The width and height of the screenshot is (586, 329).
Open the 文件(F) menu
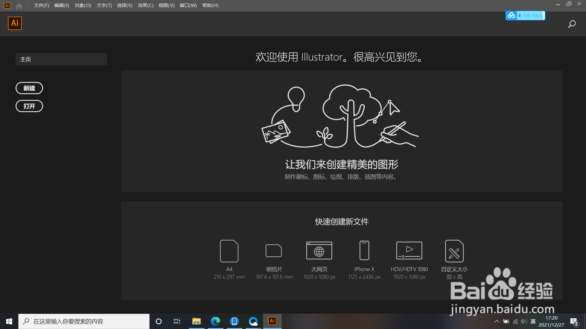(x=42, y=5)
